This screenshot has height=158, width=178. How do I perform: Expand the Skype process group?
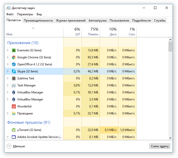click(8, 71)
